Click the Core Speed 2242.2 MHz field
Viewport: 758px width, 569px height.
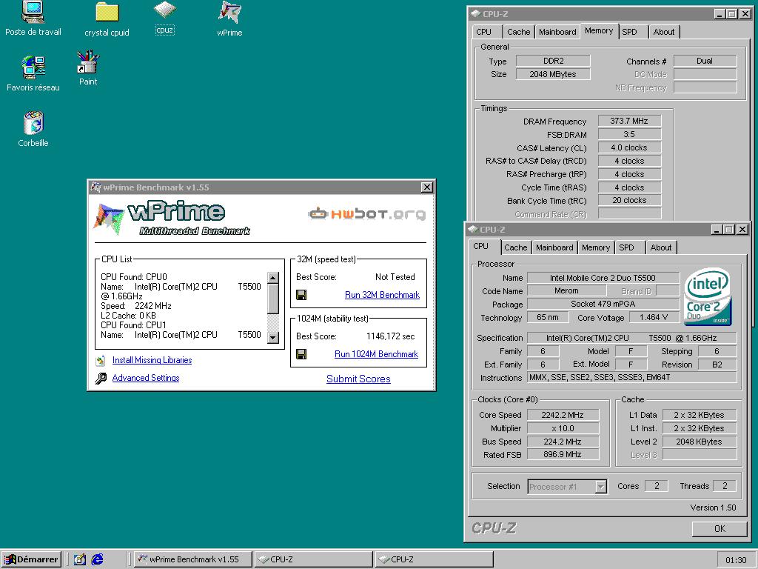pos(563,415)
